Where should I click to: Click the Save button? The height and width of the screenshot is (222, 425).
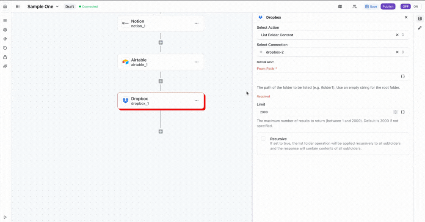[x=371, y=6]
